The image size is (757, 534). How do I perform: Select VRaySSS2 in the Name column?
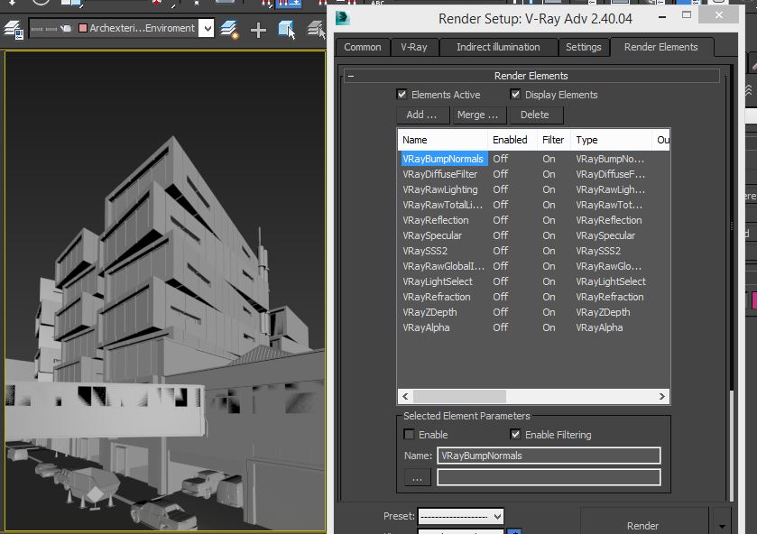(425, 251)
